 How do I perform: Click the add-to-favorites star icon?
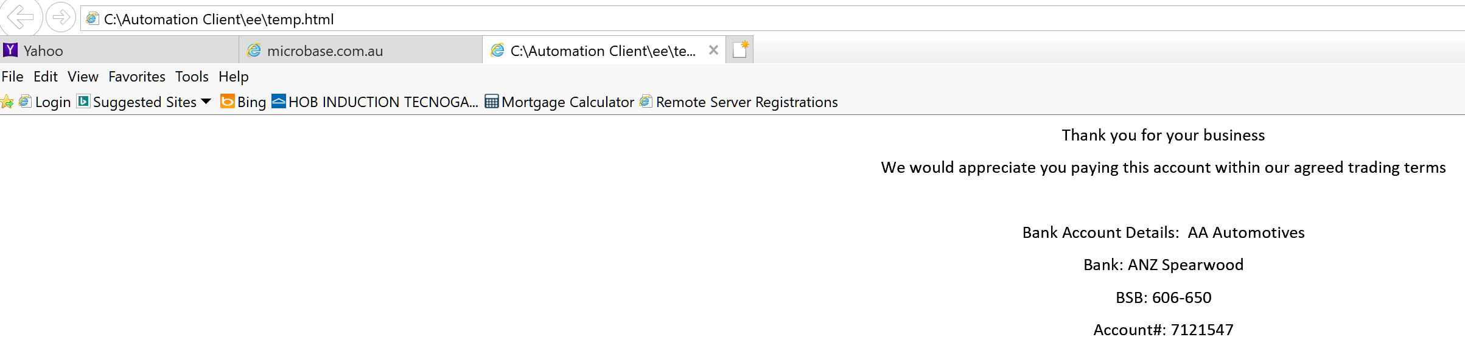point(7,102)
